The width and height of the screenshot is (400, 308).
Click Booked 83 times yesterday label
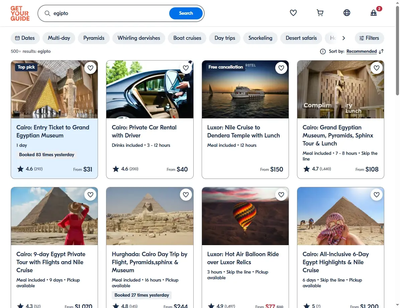pos(47,155)
